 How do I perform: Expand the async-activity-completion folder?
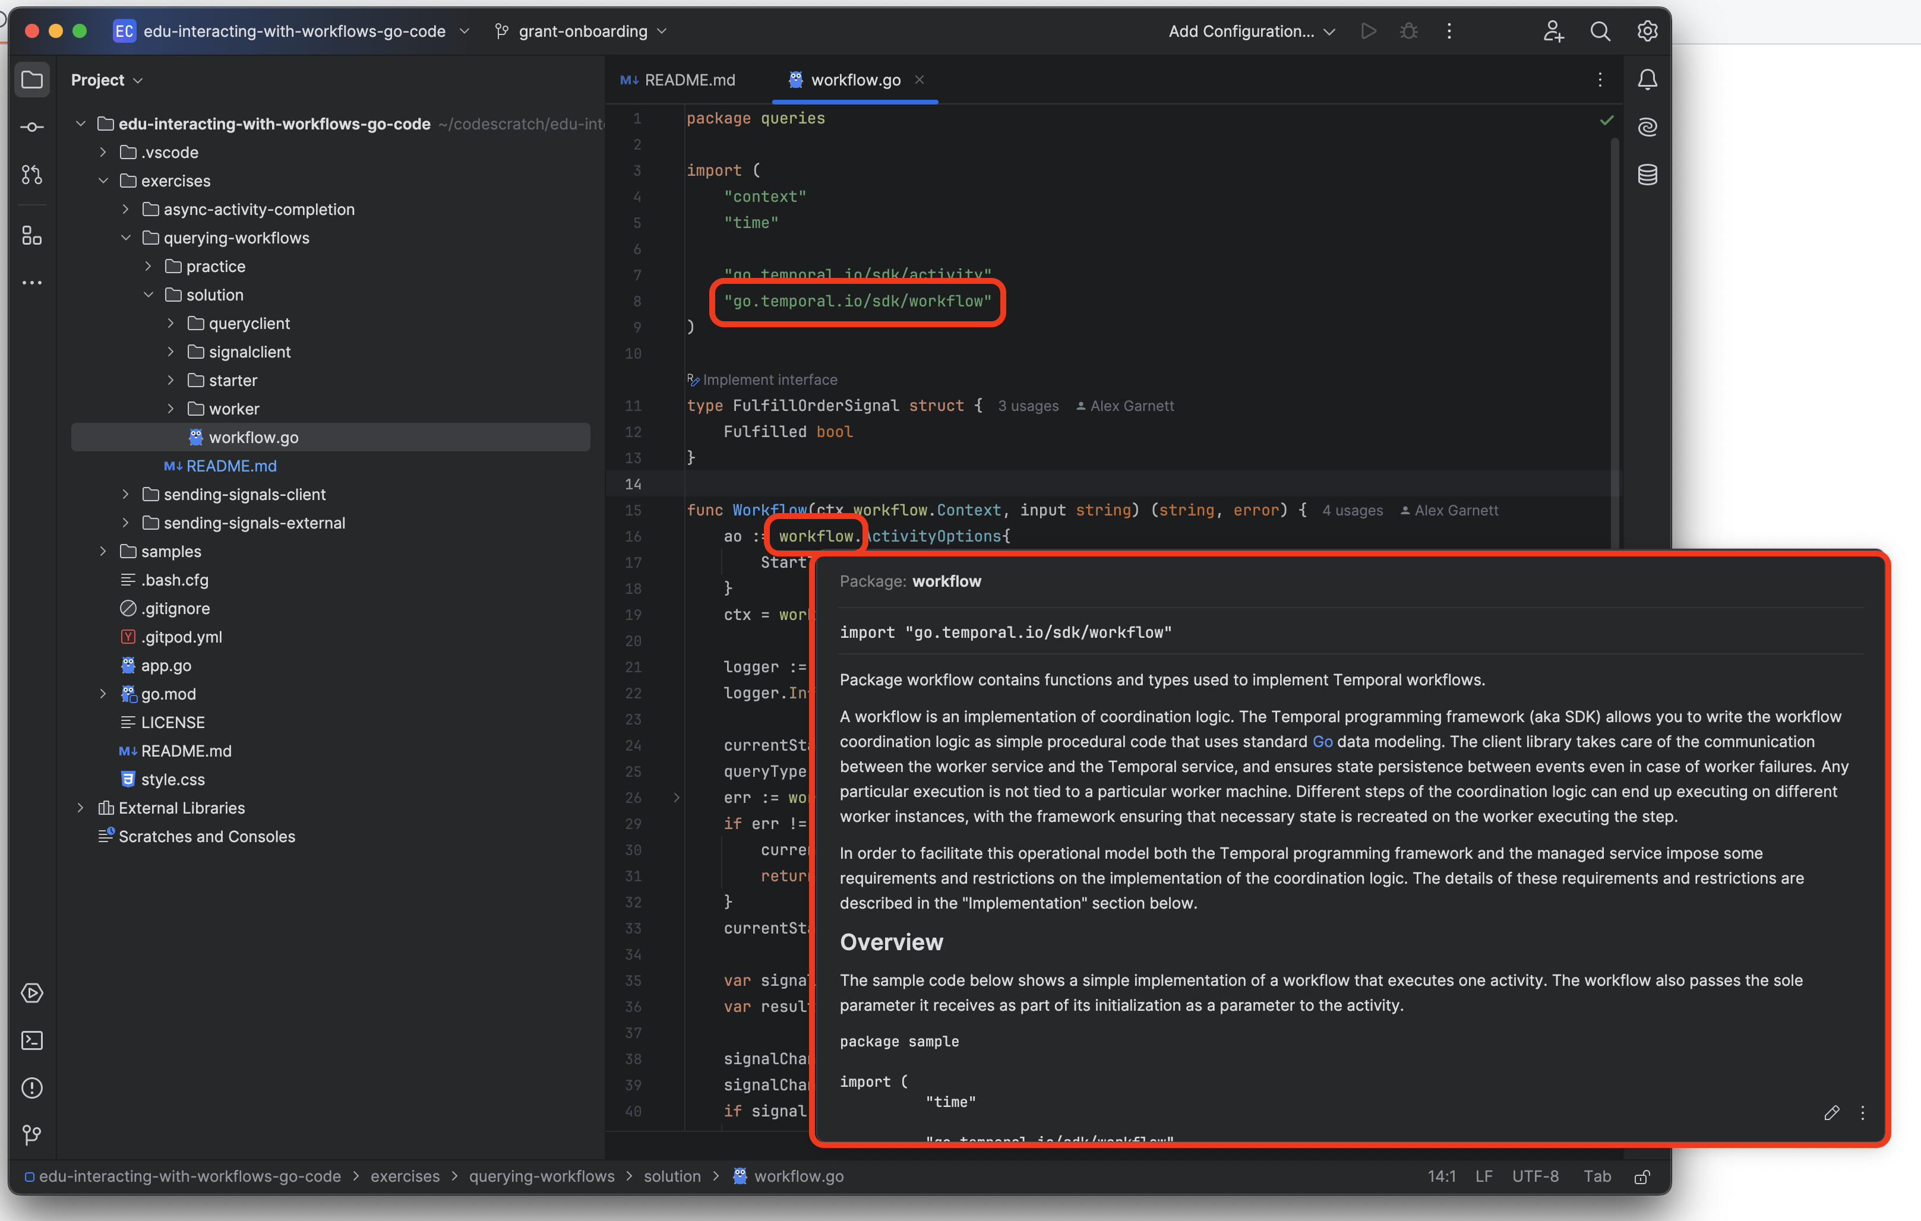pos(125,210)
